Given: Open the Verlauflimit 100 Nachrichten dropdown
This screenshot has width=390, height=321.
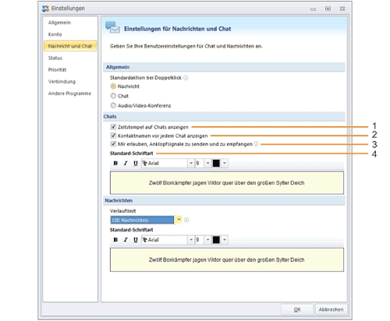Looking at the screenshot, I should click(x=179, y=220).
